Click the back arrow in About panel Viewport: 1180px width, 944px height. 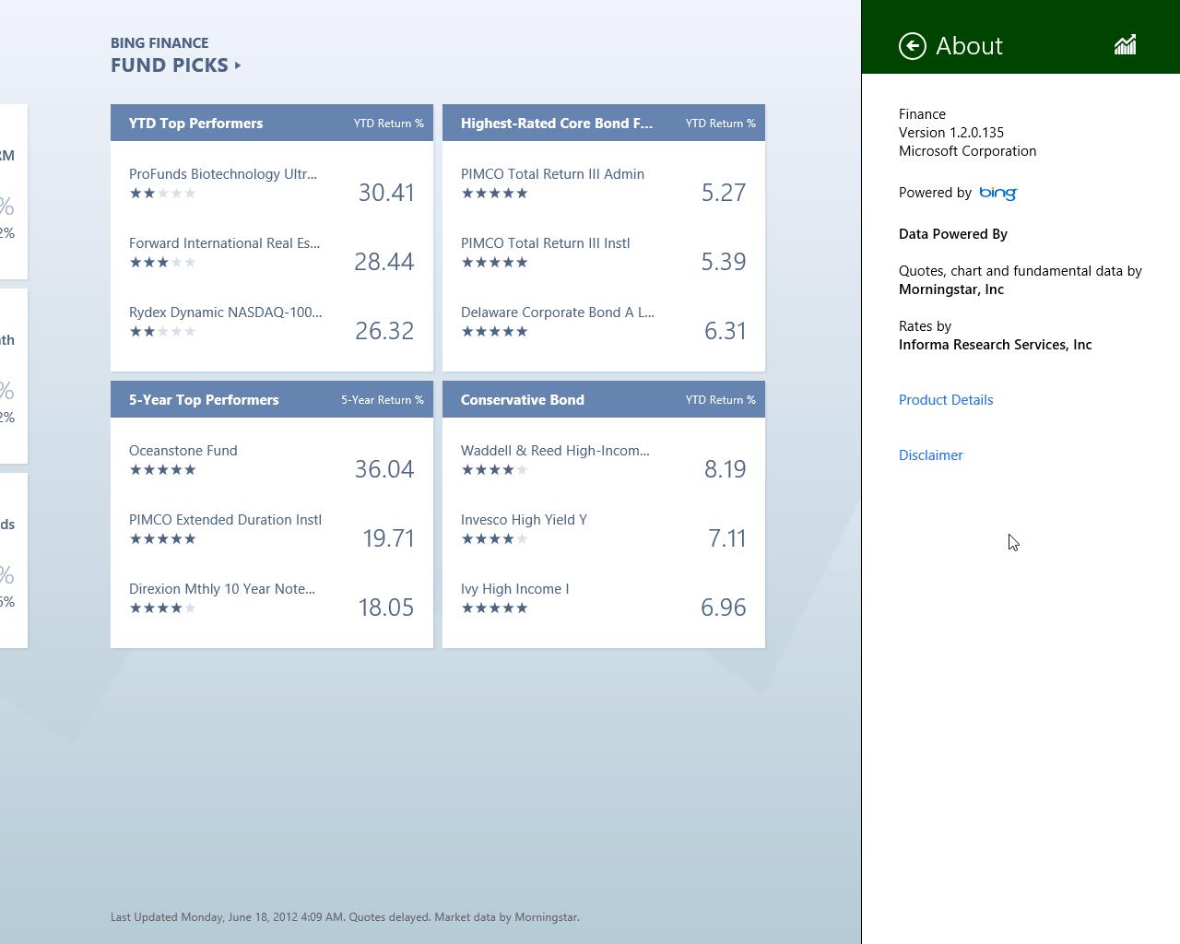(x=912, y=46)
